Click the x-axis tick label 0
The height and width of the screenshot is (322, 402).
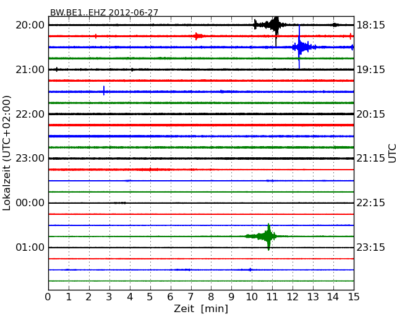coord(48,297)
